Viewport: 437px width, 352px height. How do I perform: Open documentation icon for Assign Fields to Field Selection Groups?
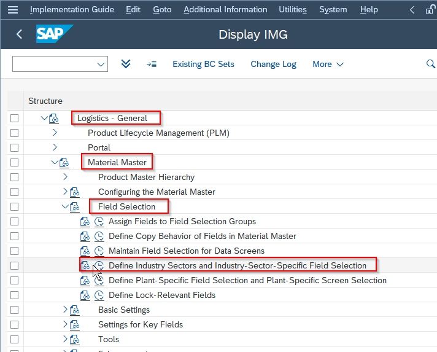pos(85,222)
